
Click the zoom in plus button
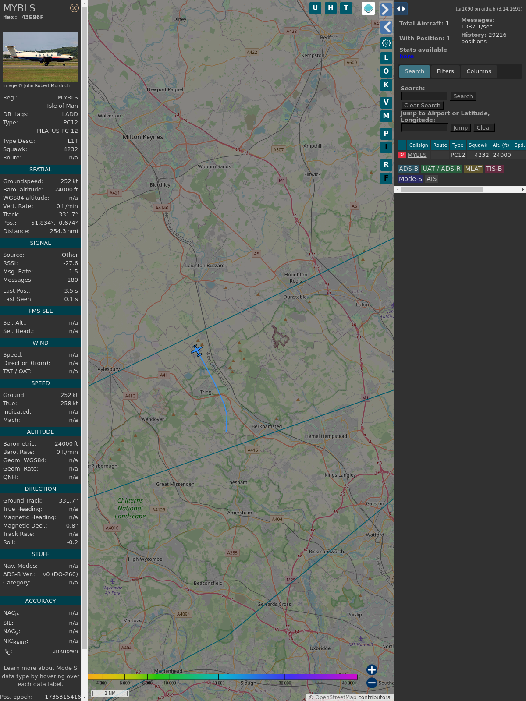tap(372, 669)
